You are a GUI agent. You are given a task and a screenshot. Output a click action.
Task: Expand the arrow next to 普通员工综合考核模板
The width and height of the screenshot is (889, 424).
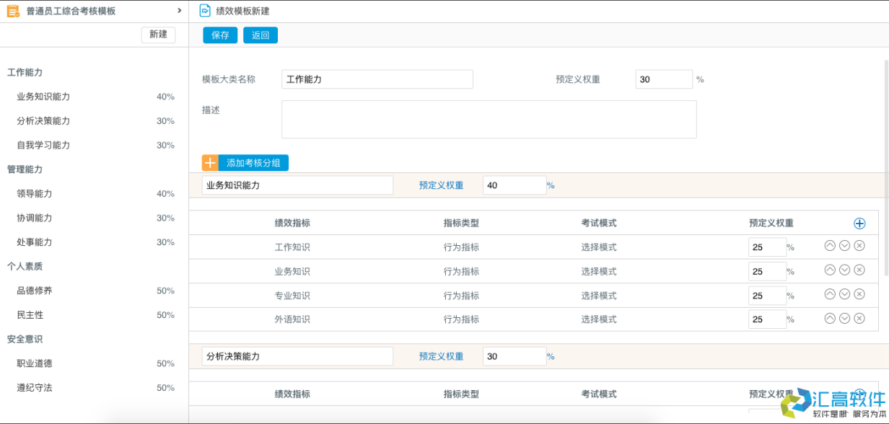[x=178, y=11]
